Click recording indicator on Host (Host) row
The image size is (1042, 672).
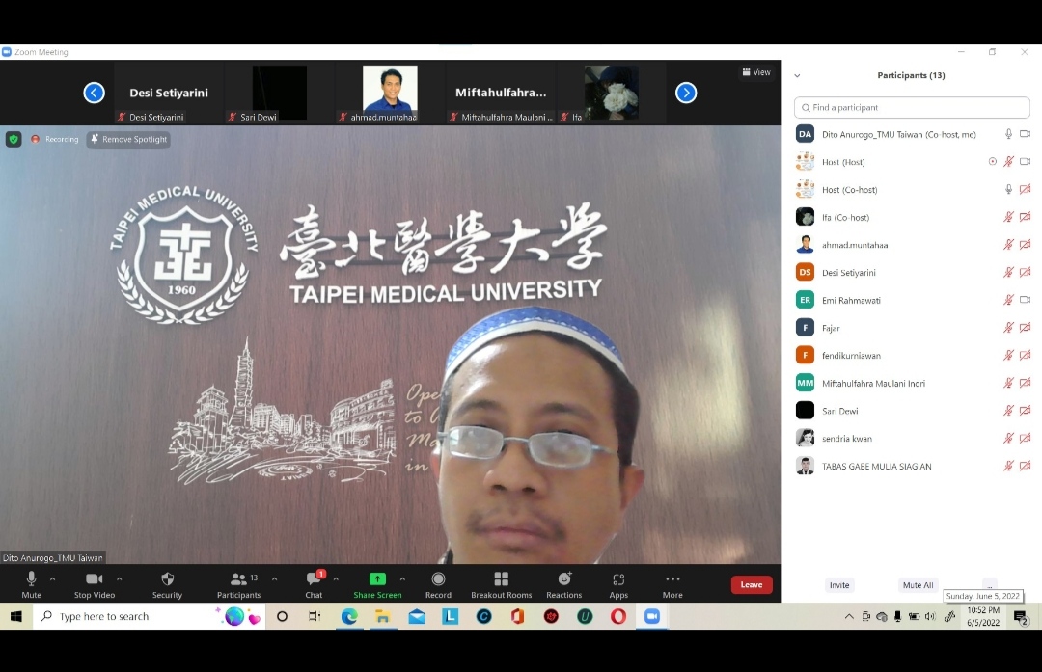[x=992, y=161]
